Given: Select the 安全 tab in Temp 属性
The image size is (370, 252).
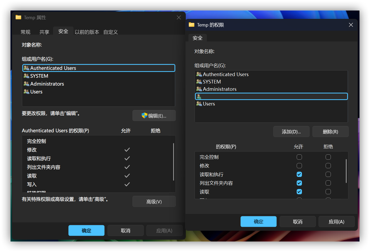Looking at the screenshot, I should (x=63, y=31).
